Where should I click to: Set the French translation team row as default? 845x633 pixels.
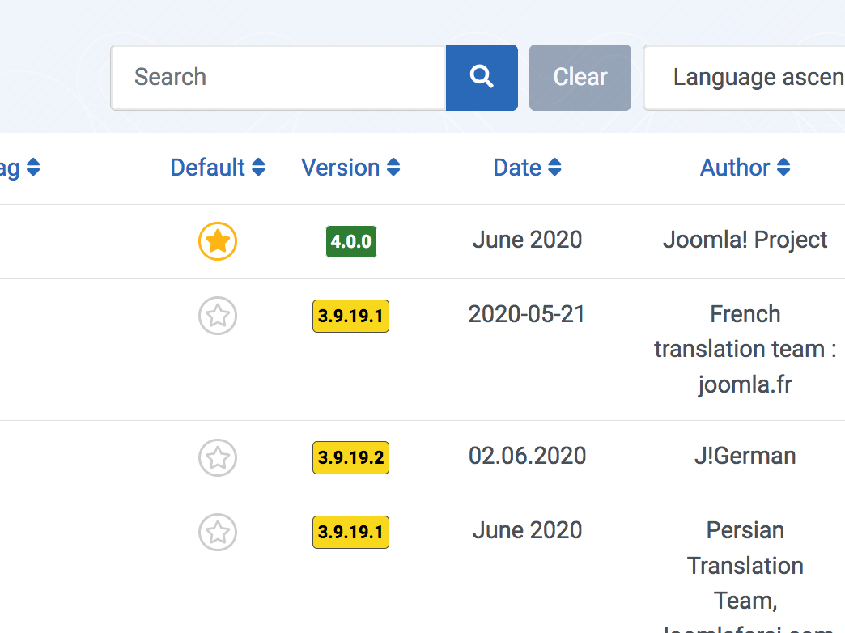(x=218, y=316)
